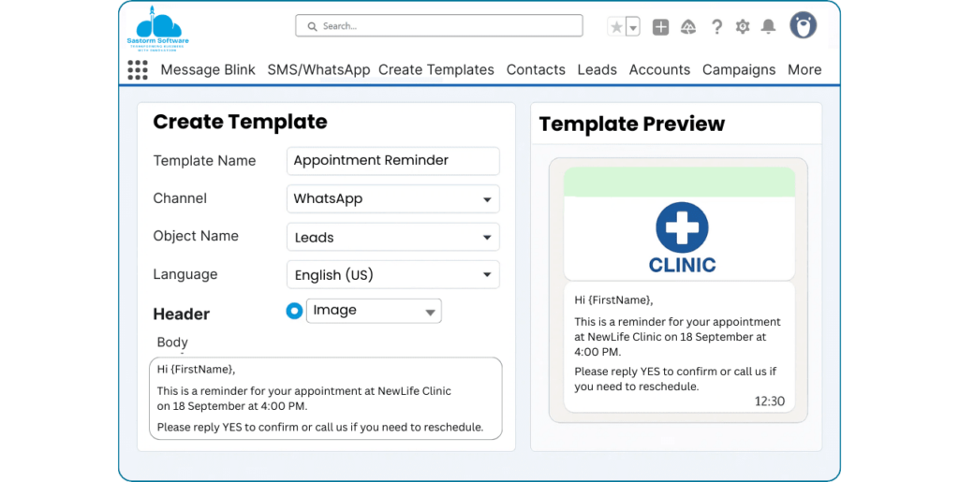
Task: Select the Header radio button
Action: [294, 311]
